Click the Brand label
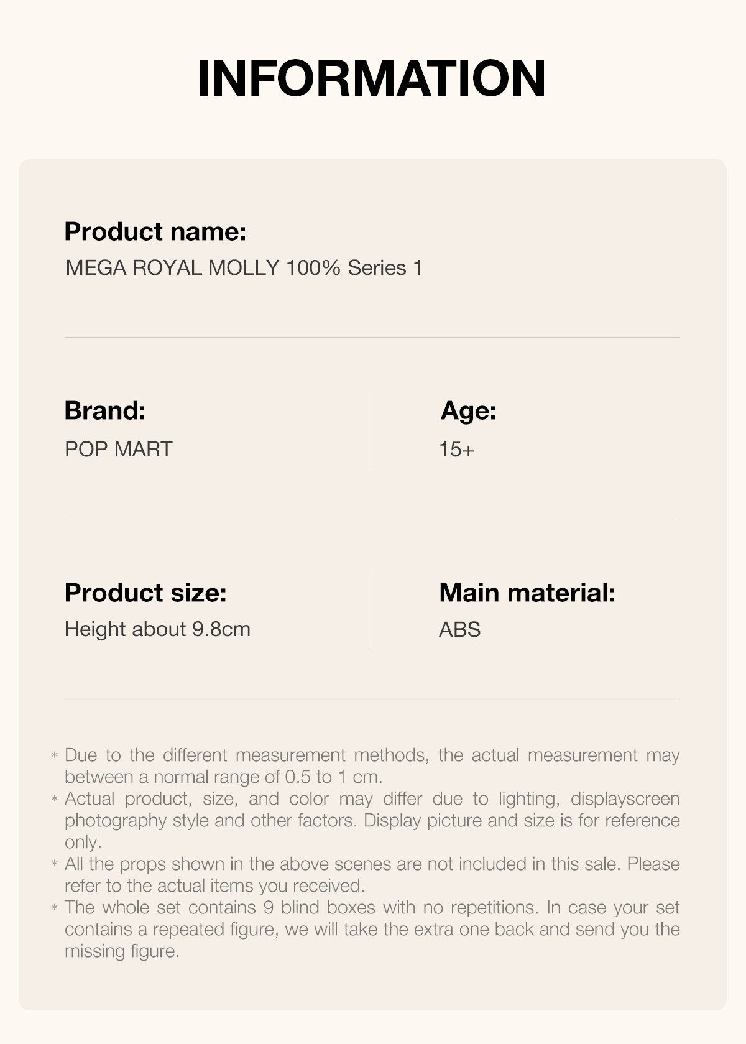Viewport: 746px width, 1044px height. tap(105, 410)
